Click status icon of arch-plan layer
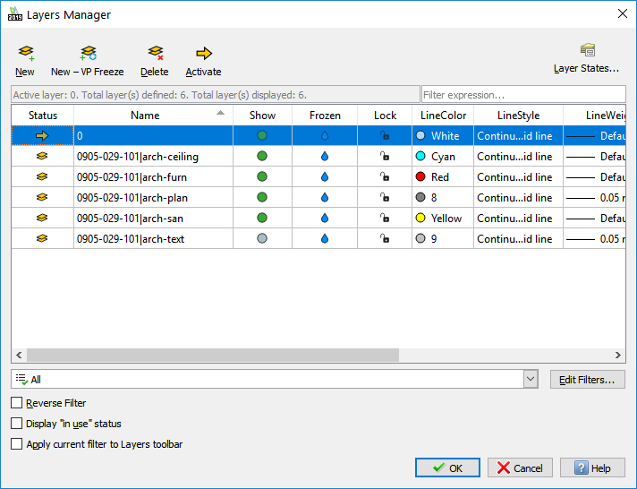 (x=42, y=197)
